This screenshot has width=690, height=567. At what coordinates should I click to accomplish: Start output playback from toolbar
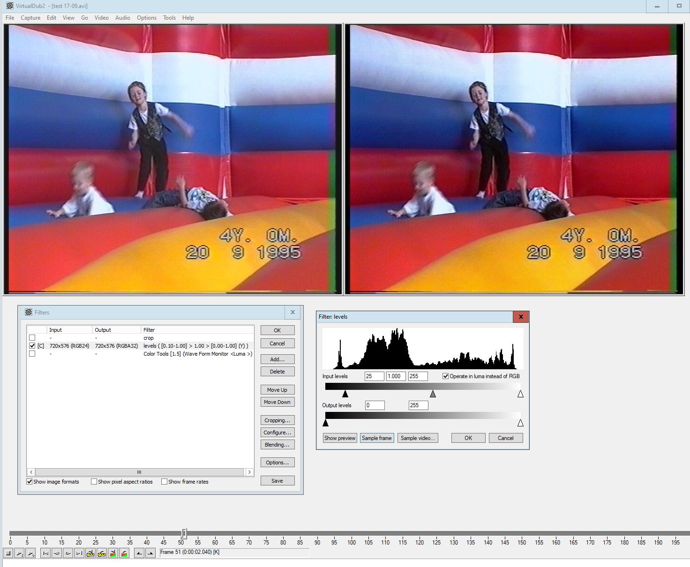click(x=30, y=553)
